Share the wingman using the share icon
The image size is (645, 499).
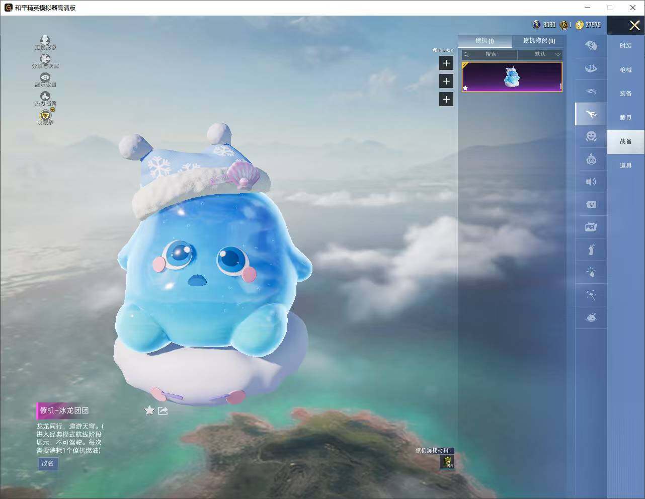click(x=163, y=411)
